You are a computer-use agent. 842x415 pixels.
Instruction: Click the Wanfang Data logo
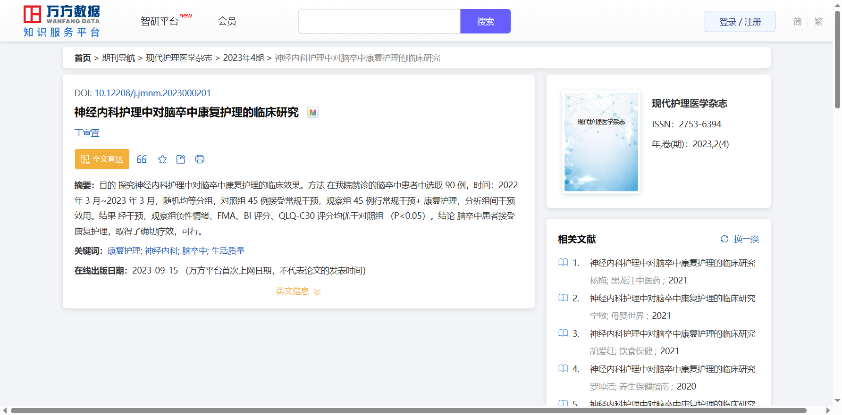(61, 21)
